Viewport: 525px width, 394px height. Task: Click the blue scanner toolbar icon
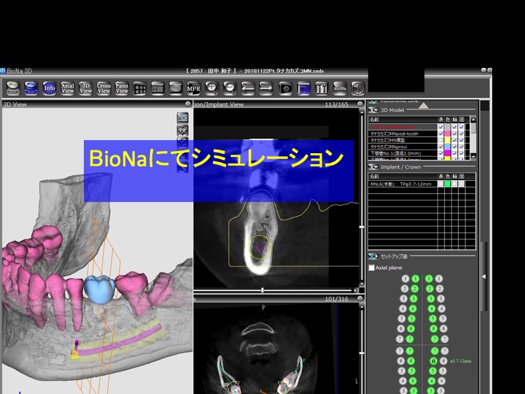tap(31, 88)
